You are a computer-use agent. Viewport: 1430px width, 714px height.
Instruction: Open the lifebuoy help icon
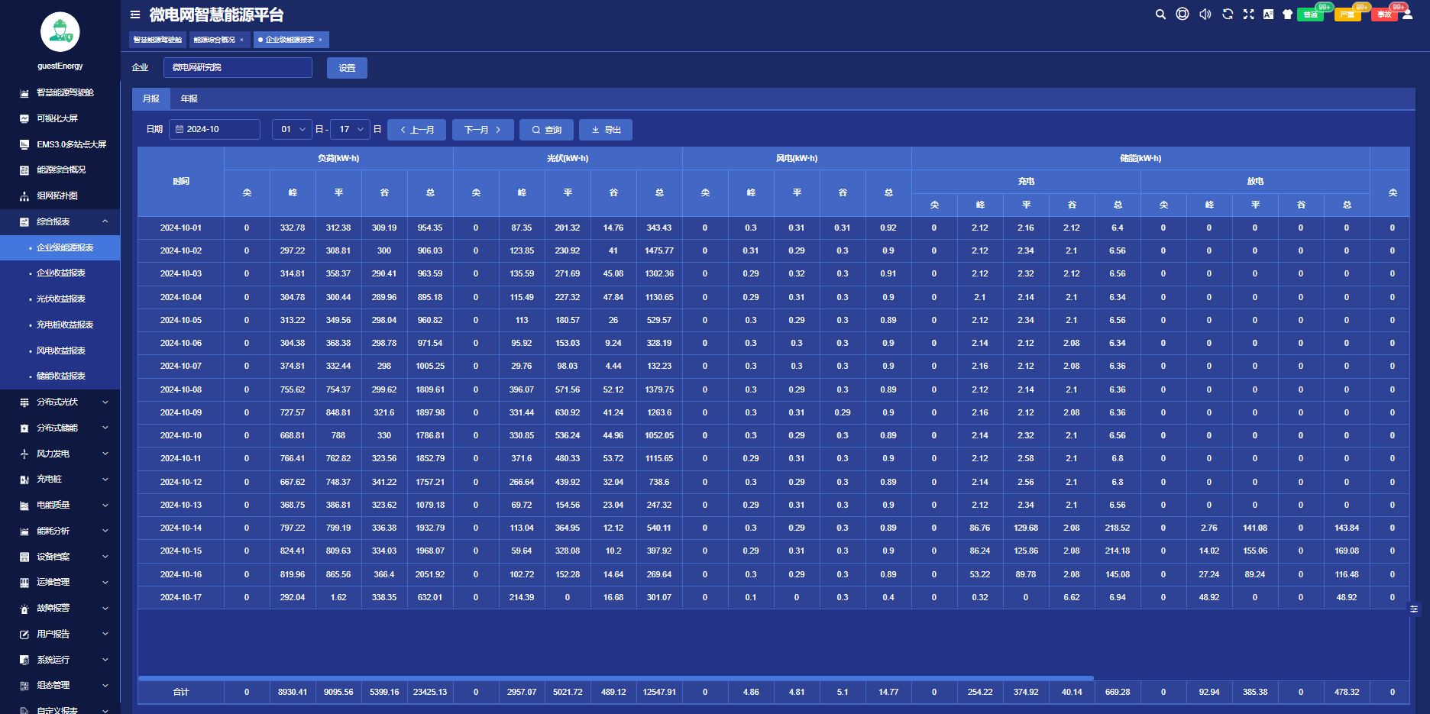tap(1182, 15)
